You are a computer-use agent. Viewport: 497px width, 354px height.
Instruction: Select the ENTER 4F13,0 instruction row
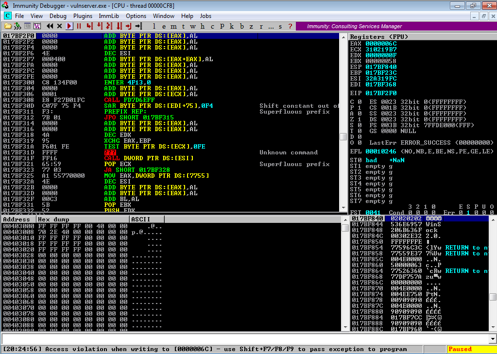[171, 83]
